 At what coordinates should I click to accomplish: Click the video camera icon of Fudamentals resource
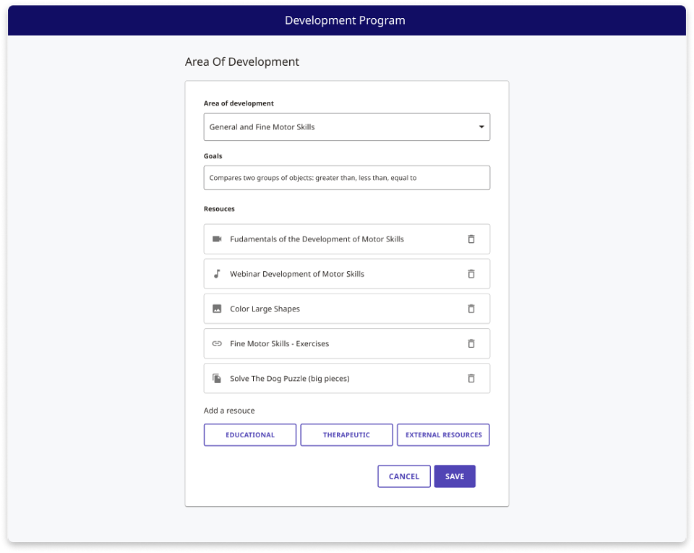click(x=217, y=239)
